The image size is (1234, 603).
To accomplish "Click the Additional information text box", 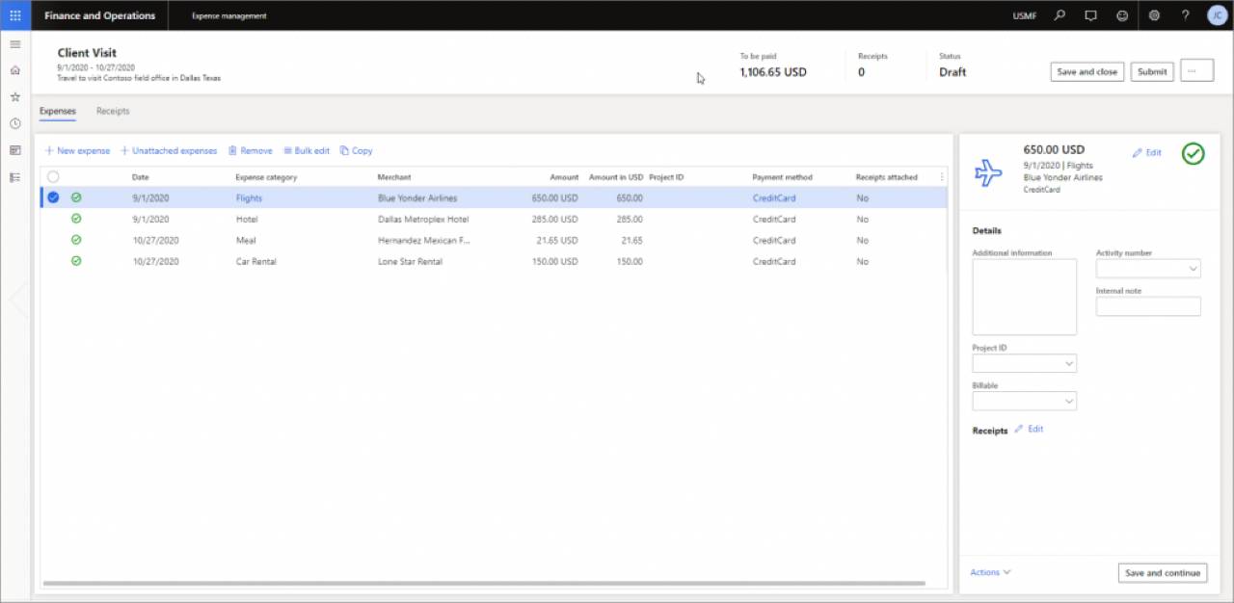I will [1024, 297].
